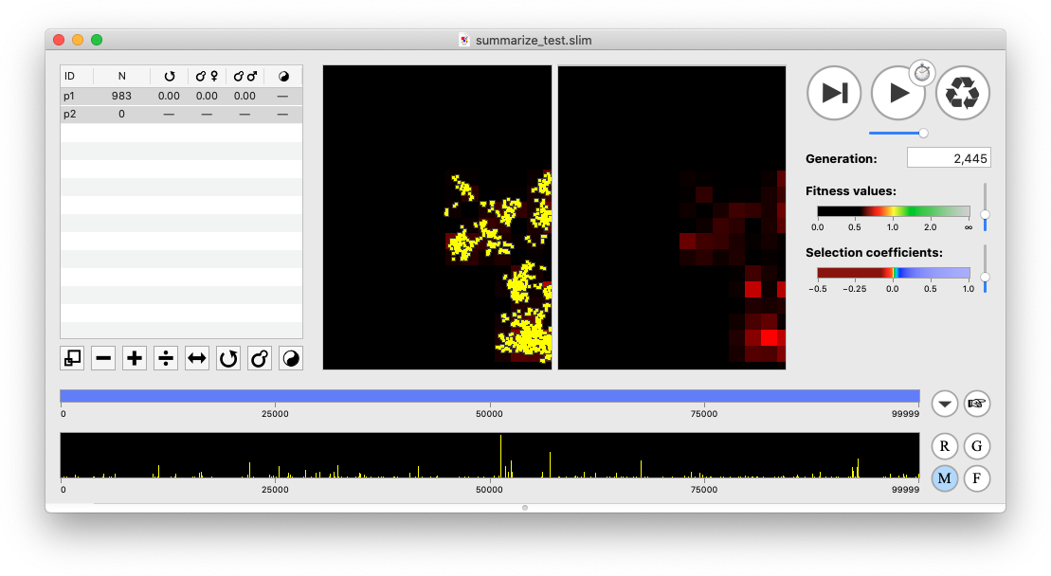Click the selfing rates circular-arrow icon
The image size is (1051, 576).
pyautogui.click(x=227, y=357)
